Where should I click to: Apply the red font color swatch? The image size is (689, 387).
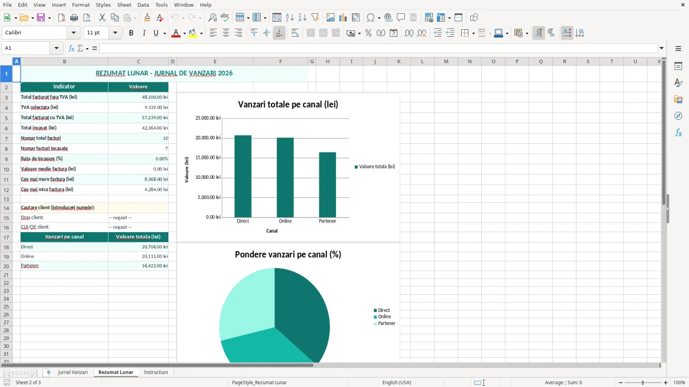click(x=176, y=33)
